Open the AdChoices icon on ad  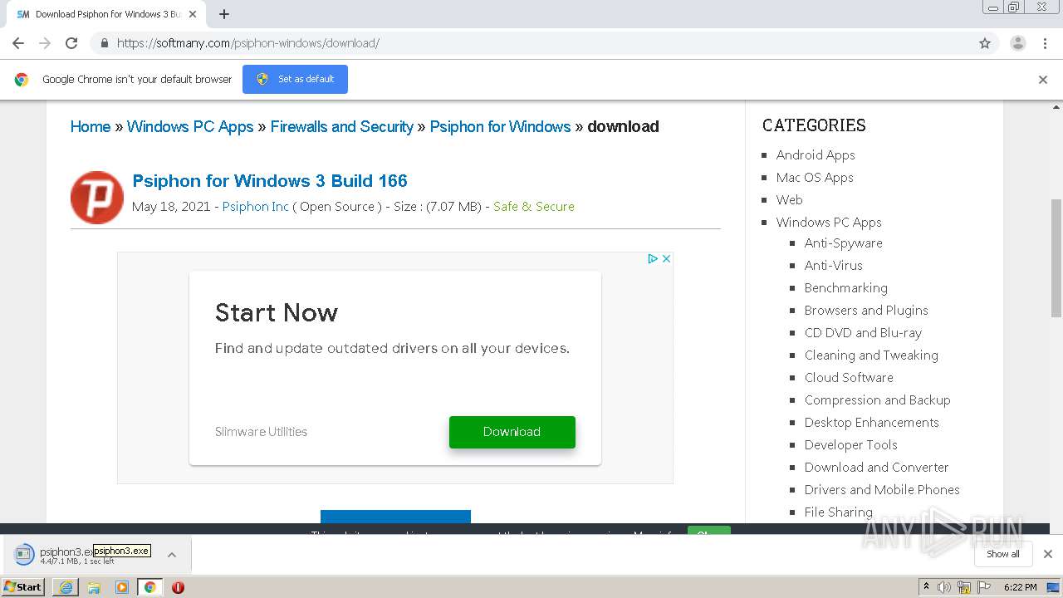654,259
